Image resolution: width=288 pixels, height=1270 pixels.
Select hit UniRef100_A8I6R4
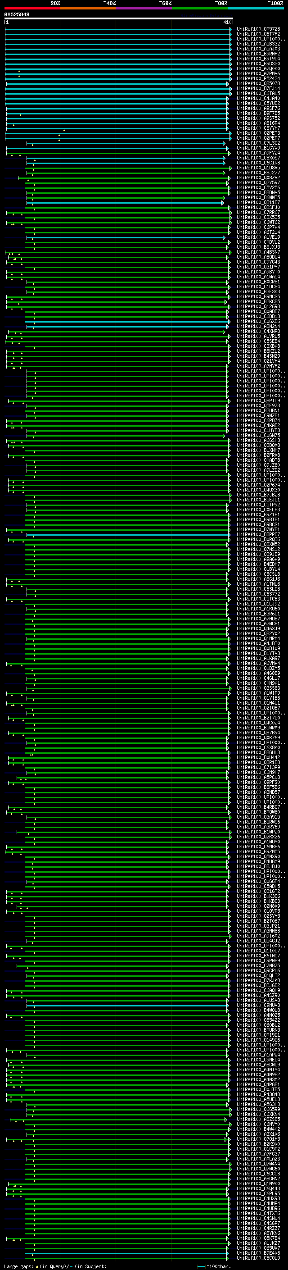pyautogui.click(x=258, y=123)
